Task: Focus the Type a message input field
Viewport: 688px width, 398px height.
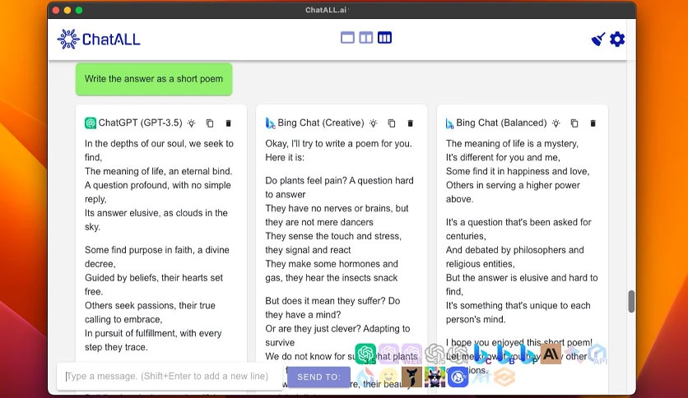Action: coord(170,376)
